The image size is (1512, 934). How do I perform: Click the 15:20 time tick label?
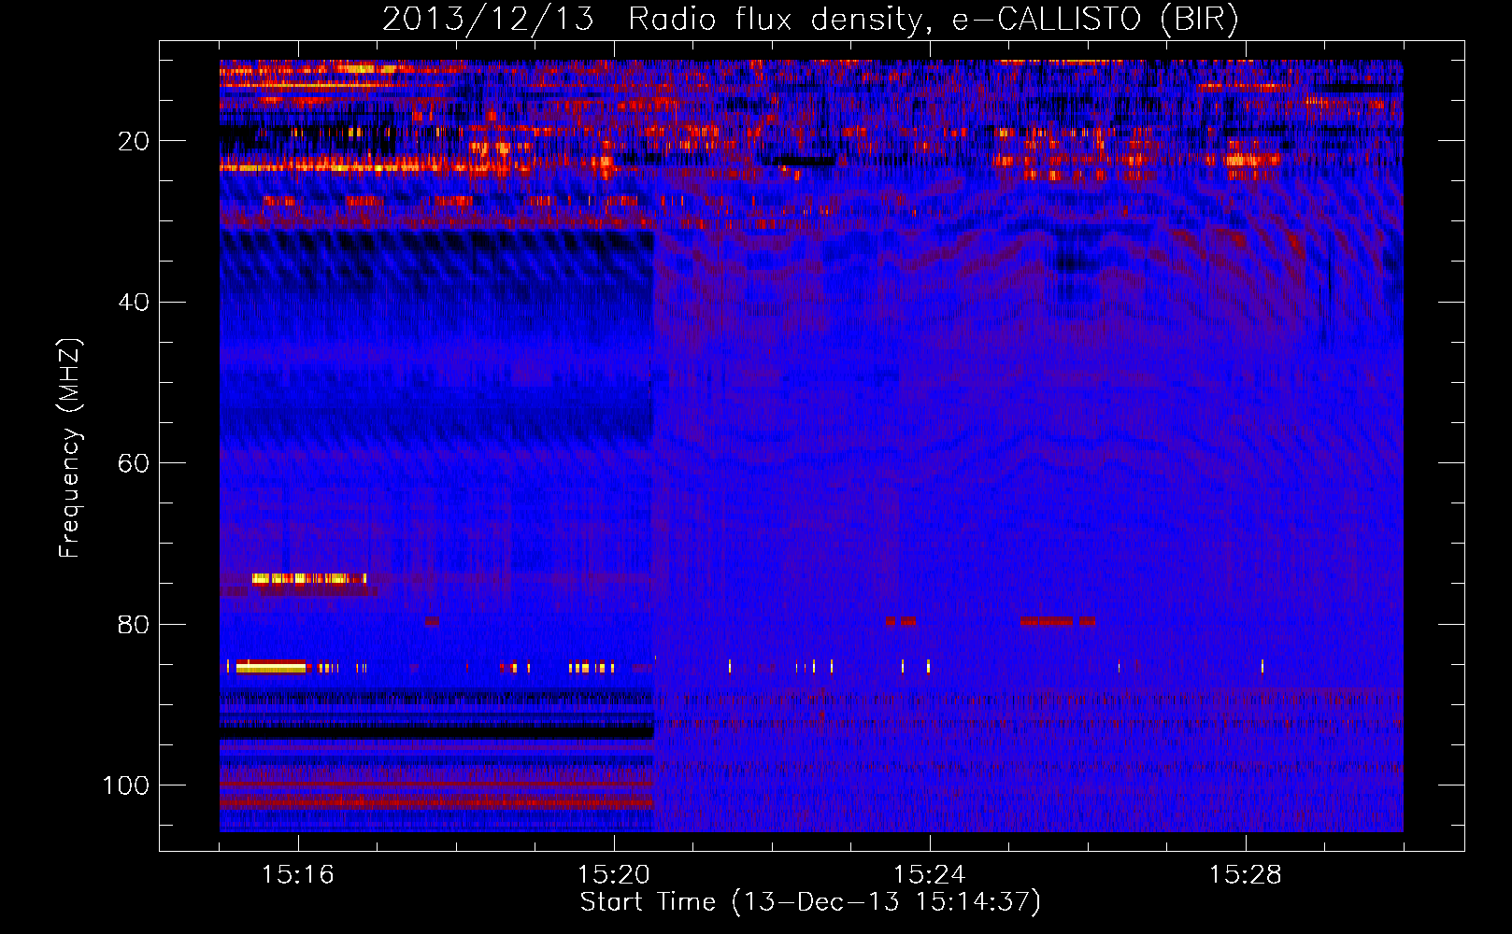pos(614,875)
